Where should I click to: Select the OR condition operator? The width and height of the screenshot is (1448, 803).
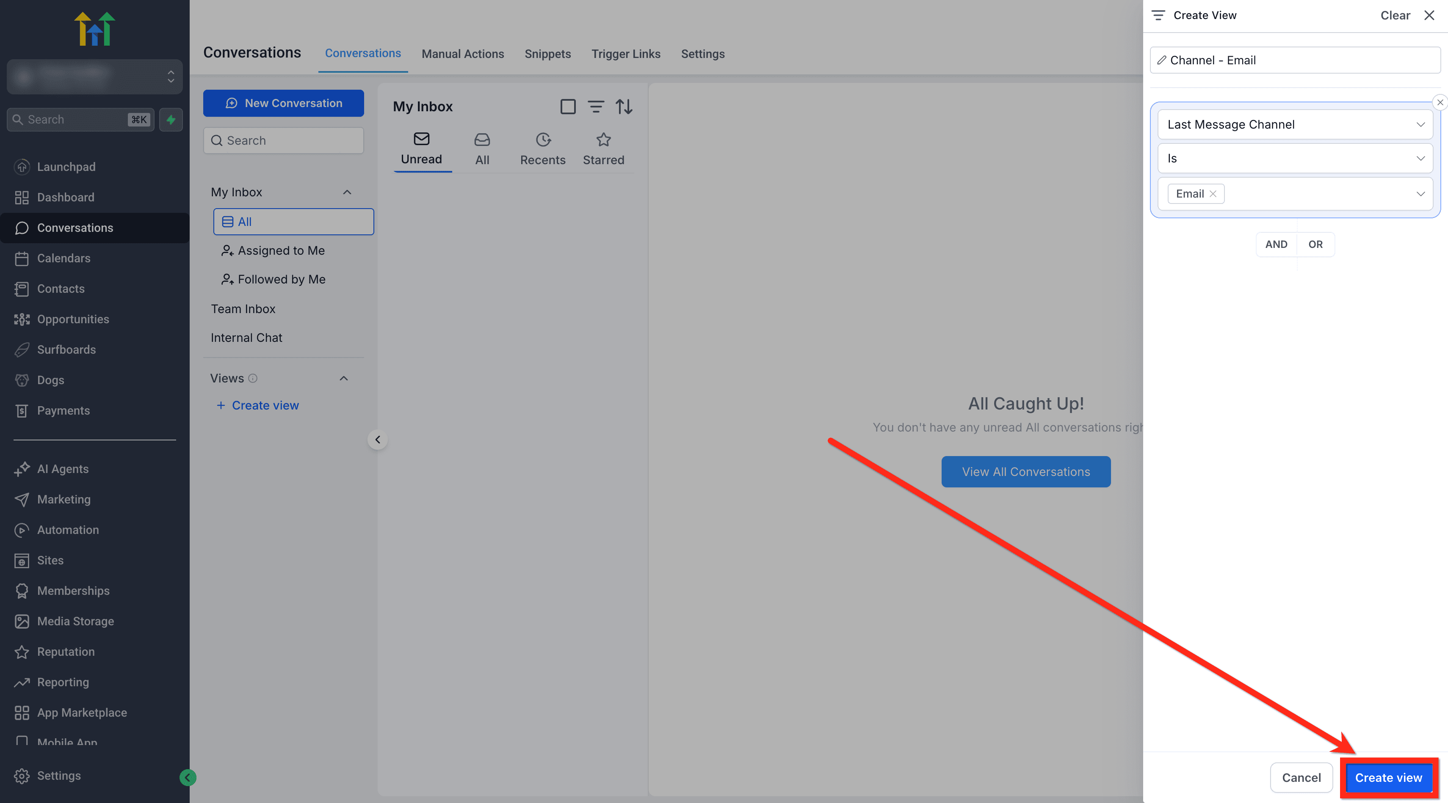click(1315, 244)
